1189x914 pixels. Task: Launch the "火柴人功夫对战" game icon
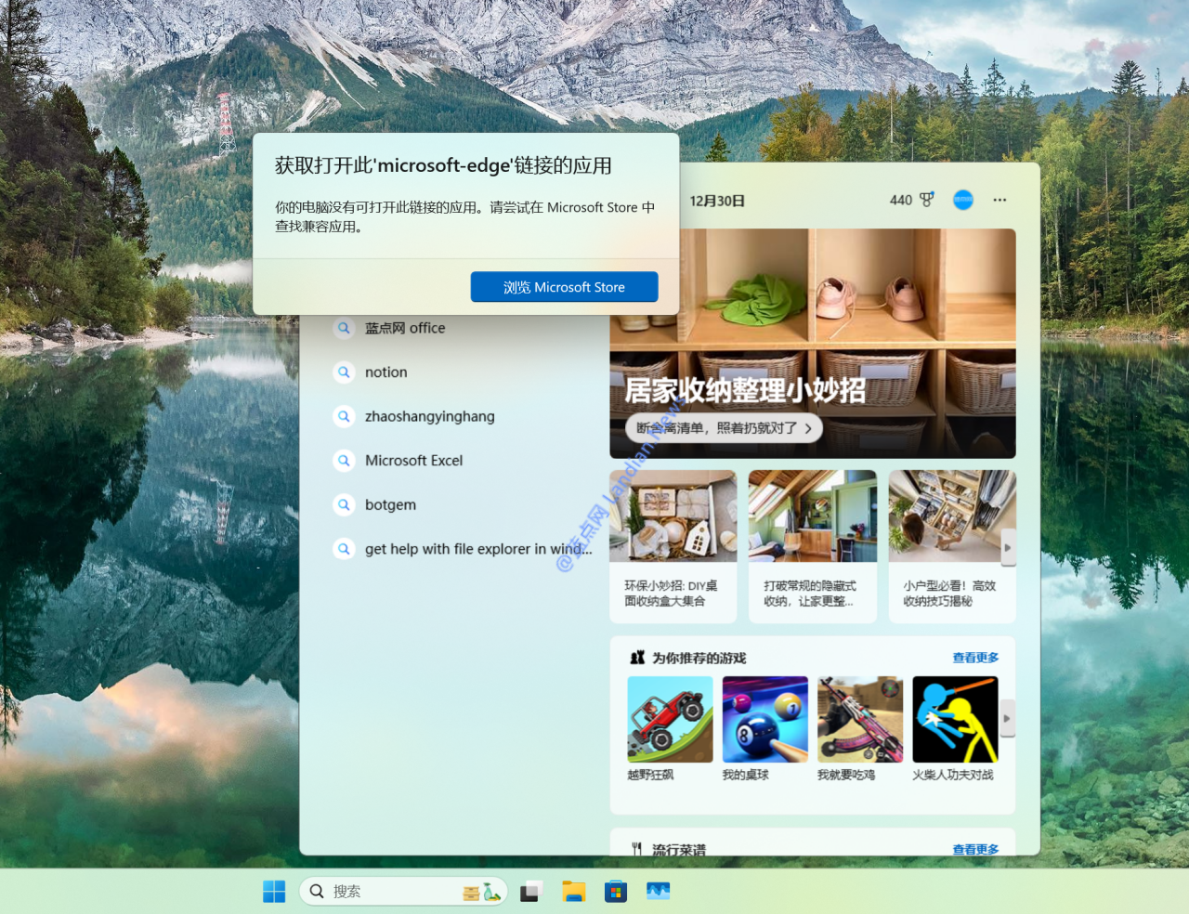(x=955, y=719)
